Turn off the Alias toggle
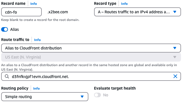185x104 pixels. [5, 29]
